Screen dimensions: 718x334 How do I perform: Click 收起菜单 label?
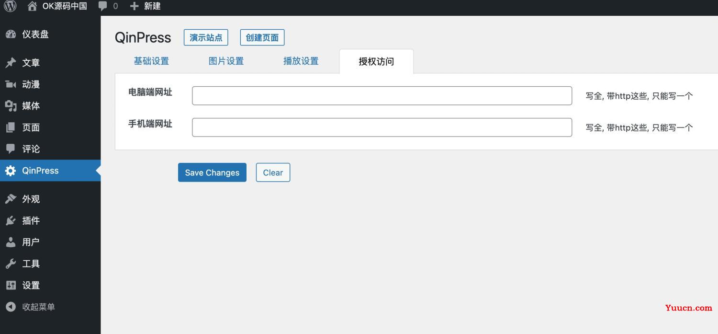(39, 307)
